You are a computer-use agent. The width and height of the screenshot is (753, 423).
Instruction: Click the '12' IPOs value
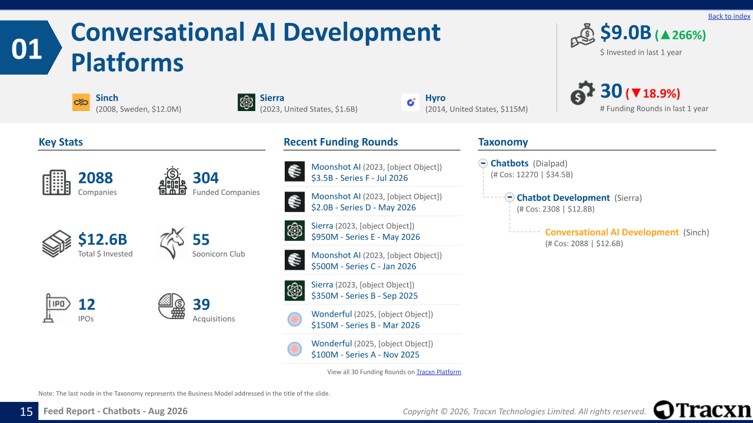86,304
